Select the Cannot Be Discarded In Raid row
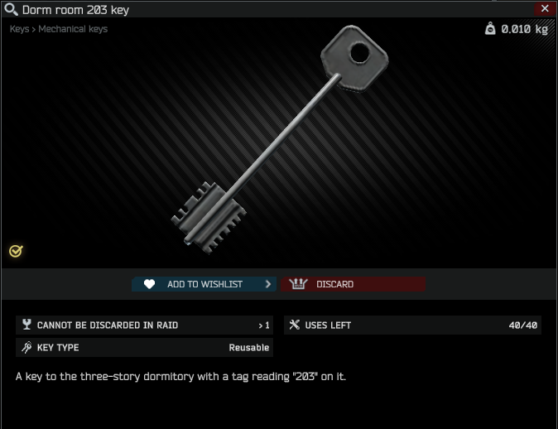The width and height of the screenshot is (558, 429). coord(145,325)
